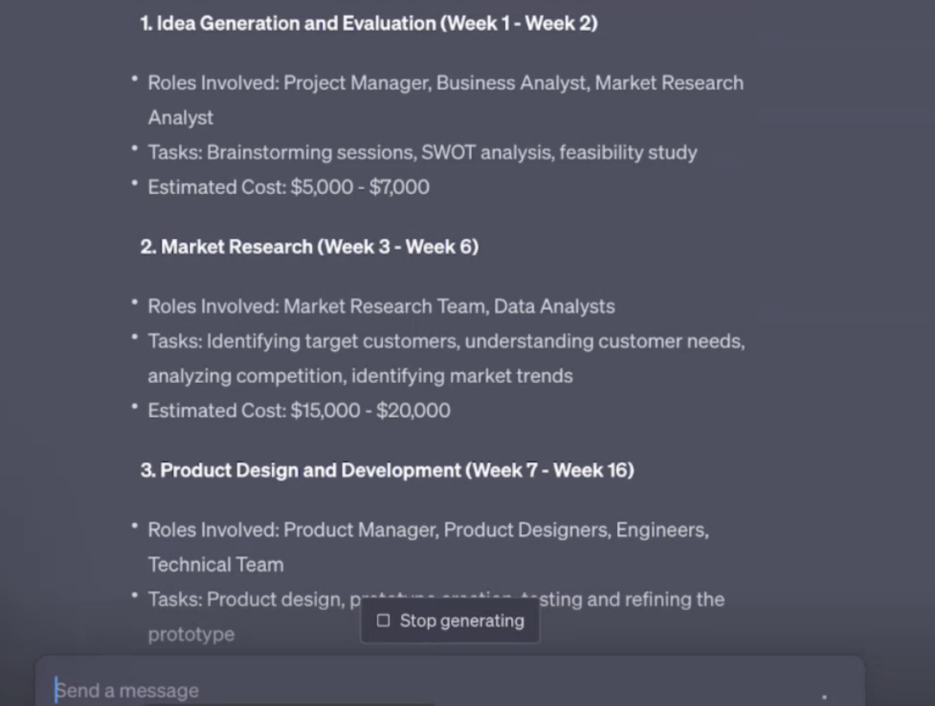Click the Brainstorming sessions, SWOT analysis tasks line

pyautogui.click(x=422, y=152)
